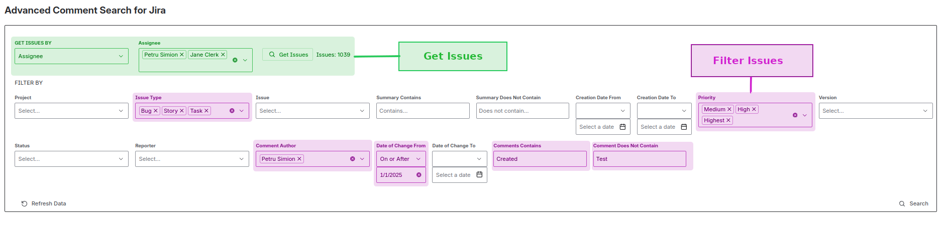Expand the Get Issues By dropdown
The width and height of the screenshot is (946, 230).
click(x=71, y=56)
